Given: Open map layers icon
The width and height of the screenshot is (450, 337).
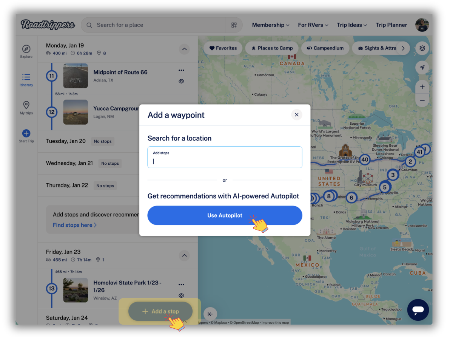Looking at the screenshot, I should (x=422, y=48).
